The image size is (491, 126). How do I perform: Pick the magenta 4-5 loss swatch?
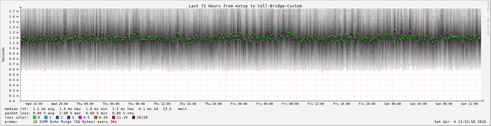pyautogui.click(x=80, y=117)
